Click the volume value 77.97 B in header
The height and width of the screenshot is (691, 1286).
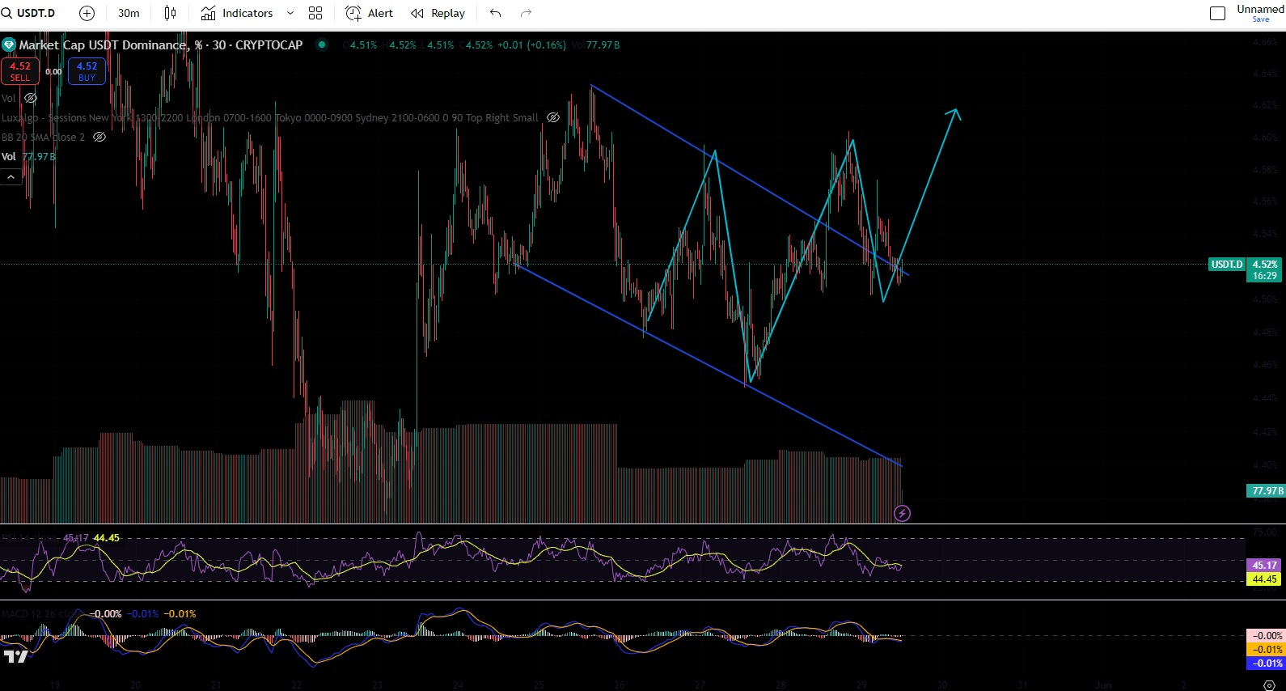(603, 45)
